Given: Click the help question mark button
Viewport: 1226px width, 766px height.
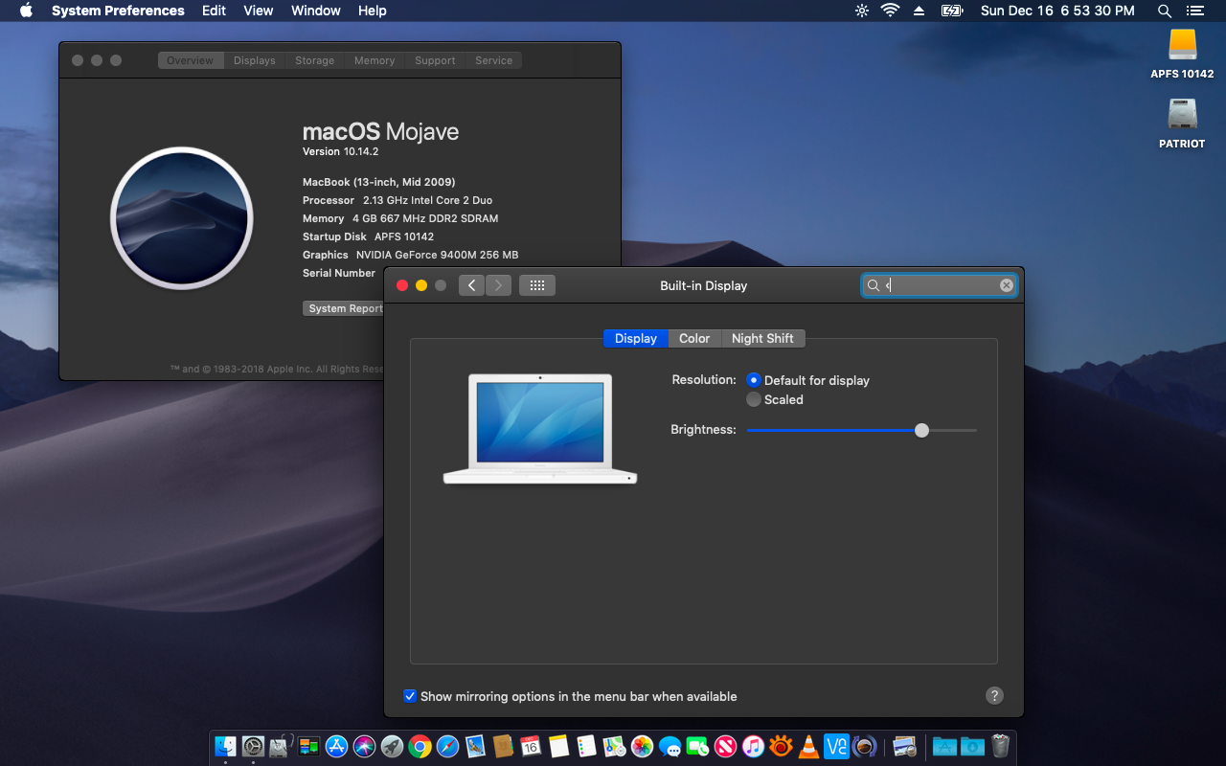Looking at the screenshot, I should pyautogui.click(x=994, y=696).
